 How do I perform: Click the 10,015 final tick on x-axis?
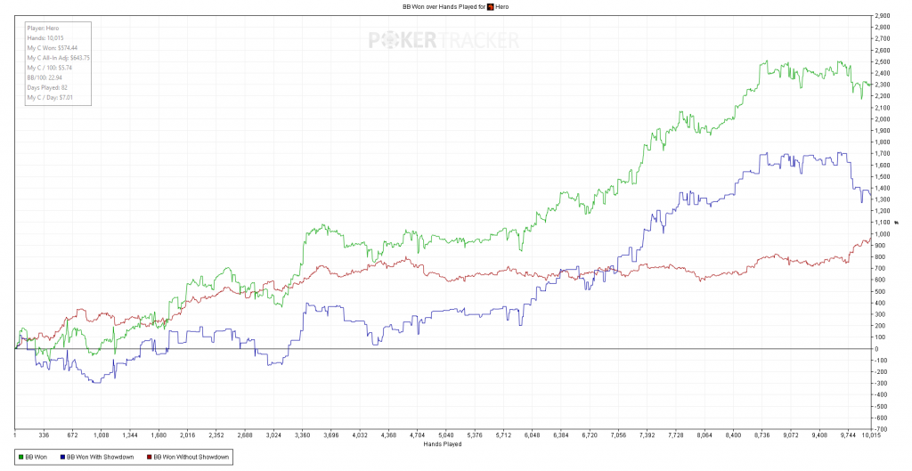point(870,435)
